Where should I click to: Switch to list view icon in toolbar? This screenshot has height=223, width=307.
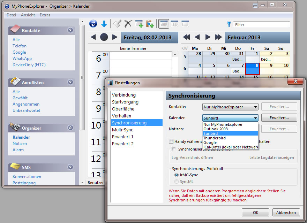coord(185,24)
